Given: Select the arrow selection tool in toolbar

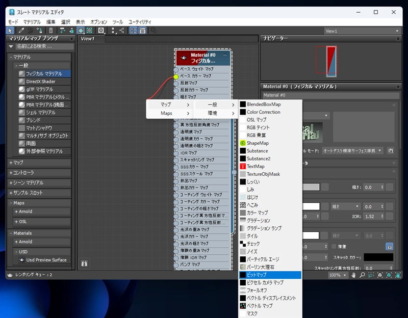Looking at the screenshot, I should [11, 31].
